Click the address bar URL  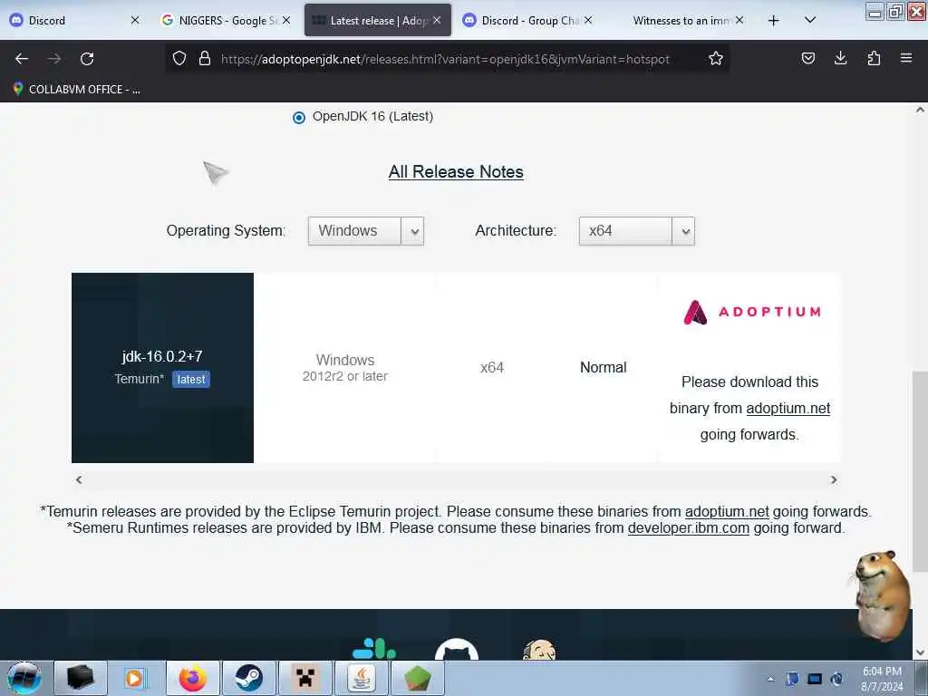pyautogui.click(x=445, y=59)
